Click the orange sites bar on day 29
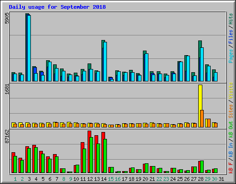 209,123
